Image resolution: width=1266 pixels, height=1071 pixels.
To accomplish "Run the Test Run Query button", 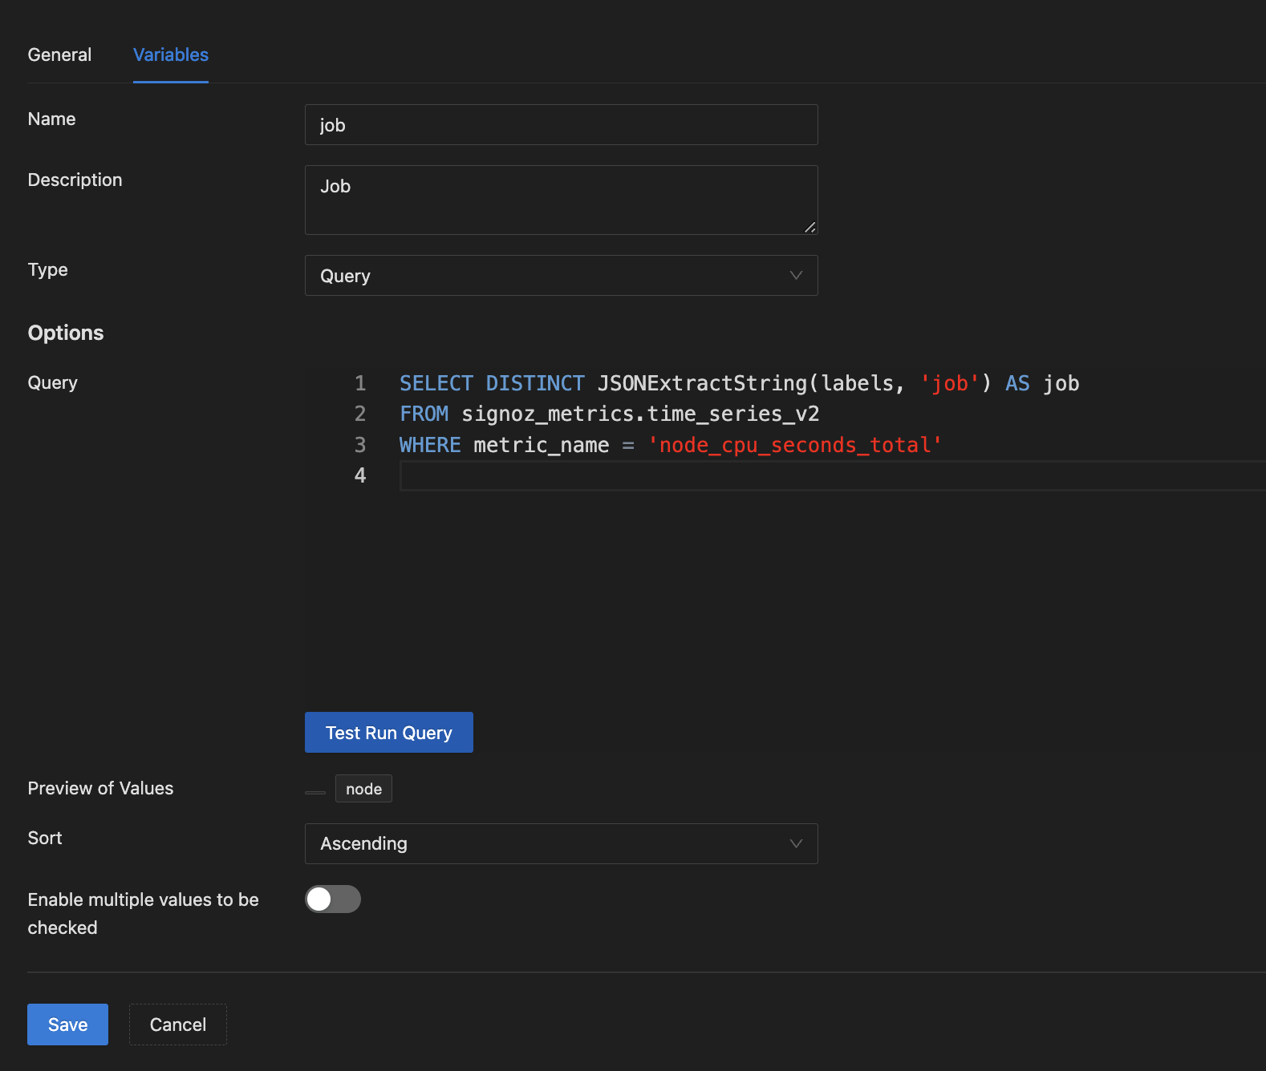I will pyautogui.click(x=389, y=733).
